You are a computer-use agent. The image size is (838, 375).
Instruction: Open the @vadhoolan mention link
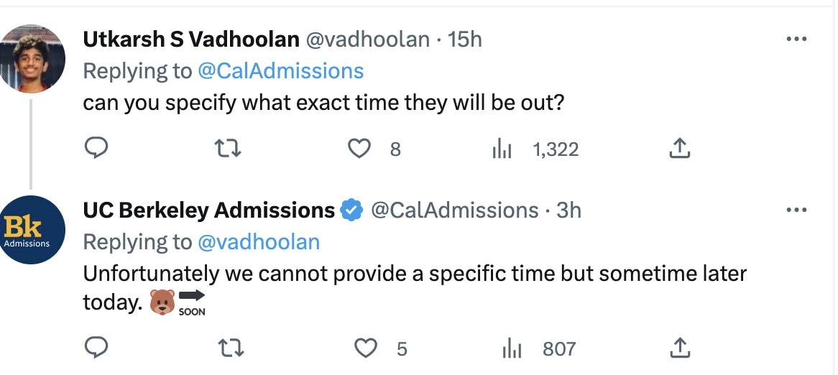259,241
